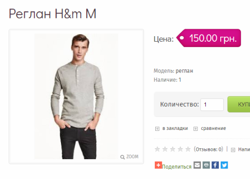Click the Отзывов: 0 reviews link

(x=208, y=149)
